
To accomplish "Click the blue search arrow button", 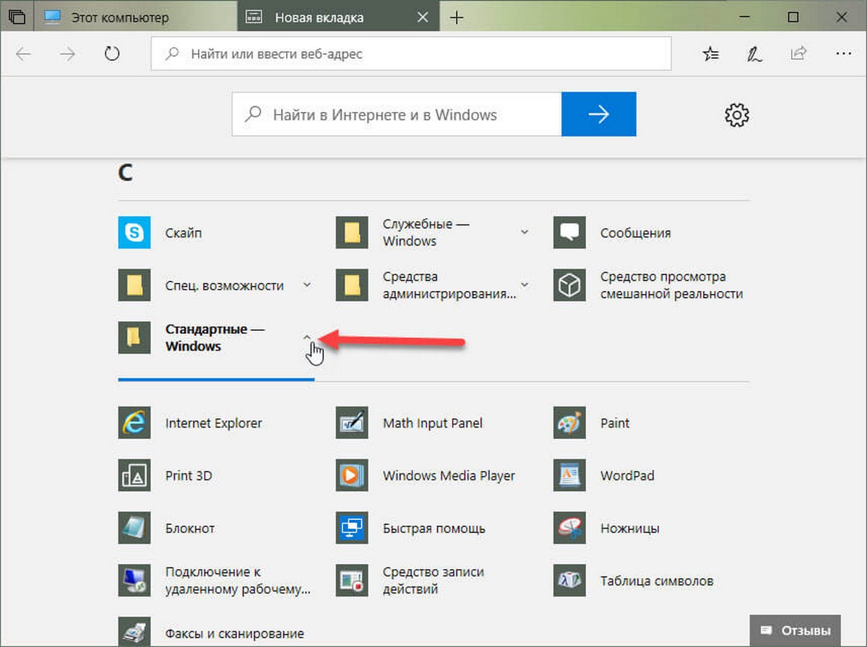I will pyautogui.click(x=599, y=114).
